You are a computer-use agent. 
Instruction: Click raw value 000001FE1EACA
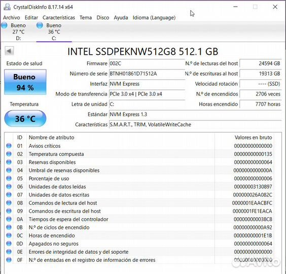[x=252, y=211]
